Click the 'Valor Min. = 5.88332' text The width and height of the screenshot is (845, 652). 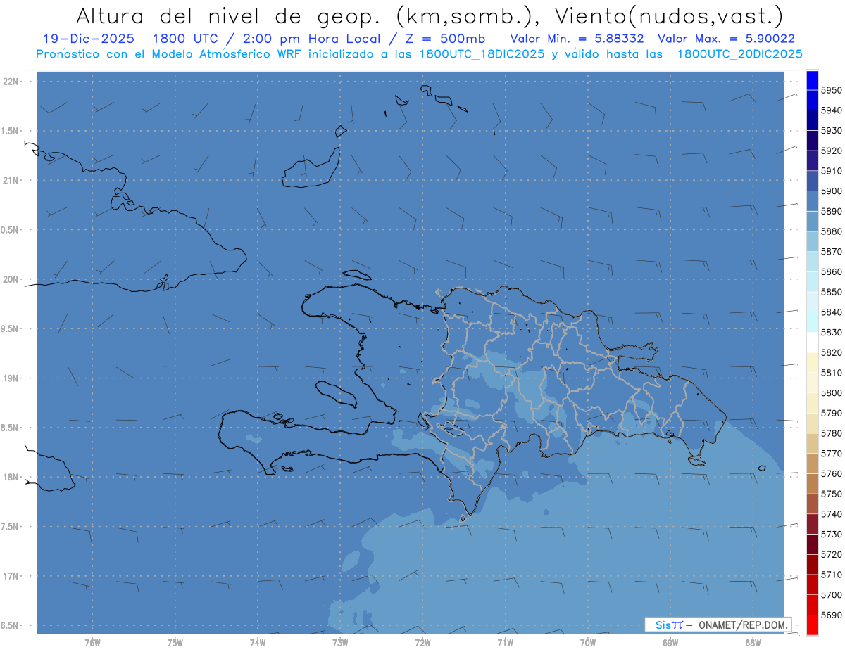[577, 39]
